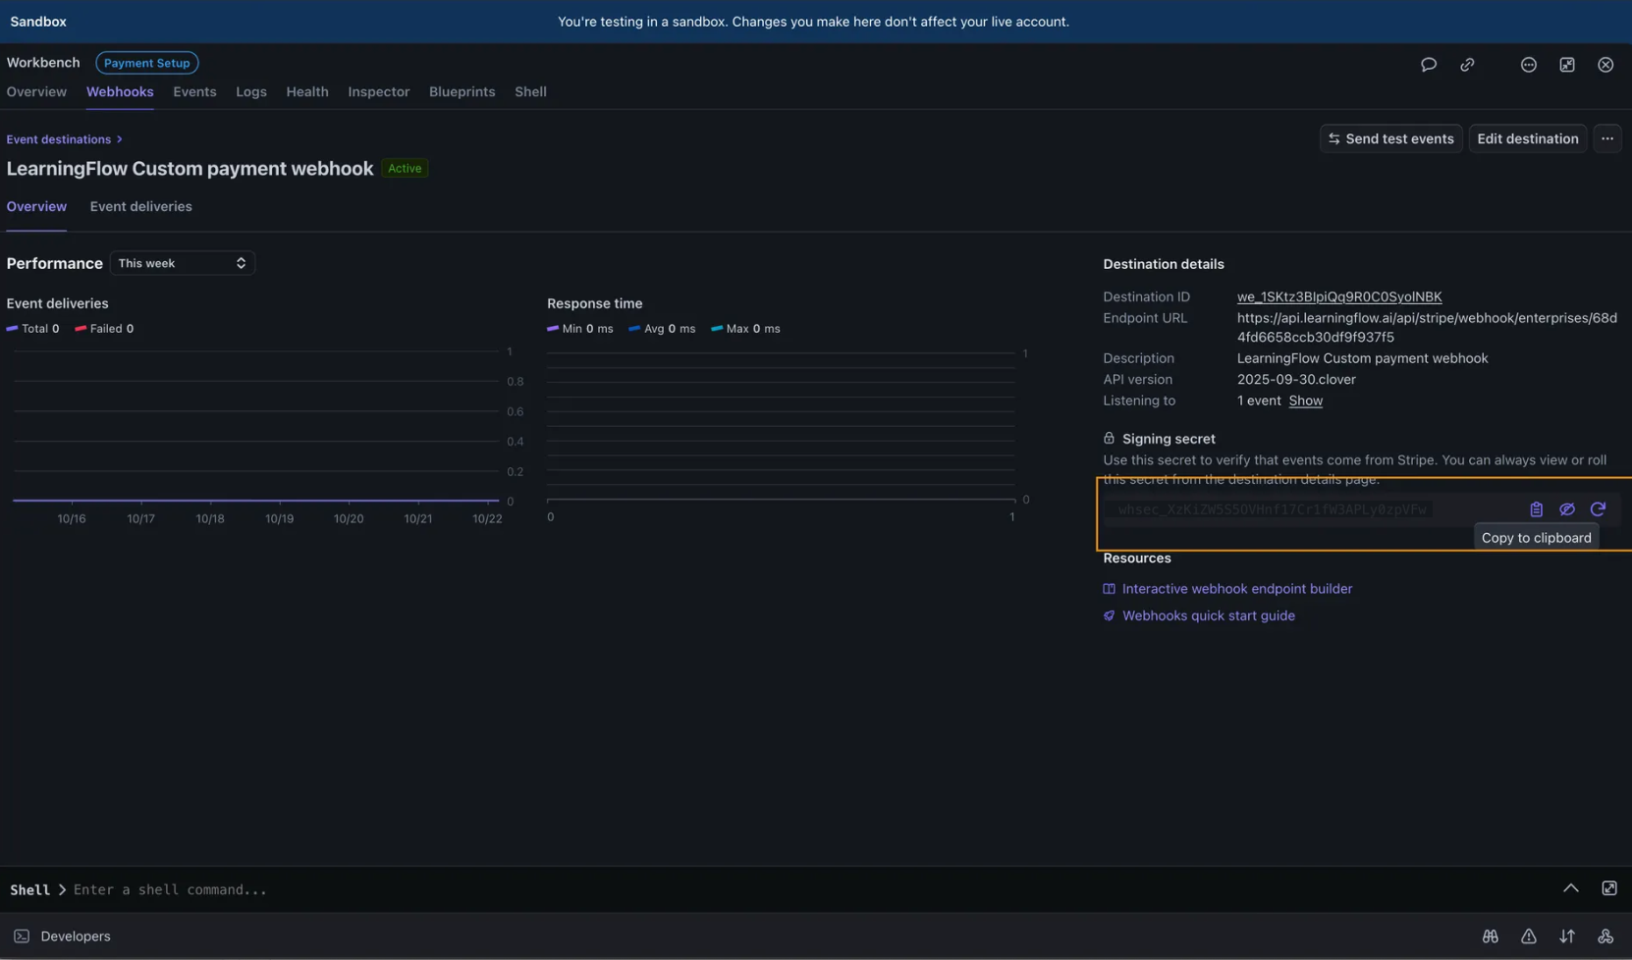View errors via the warning triangle icon
This screenshot has width=1632, height=960.
click(x=1529, y=936)
